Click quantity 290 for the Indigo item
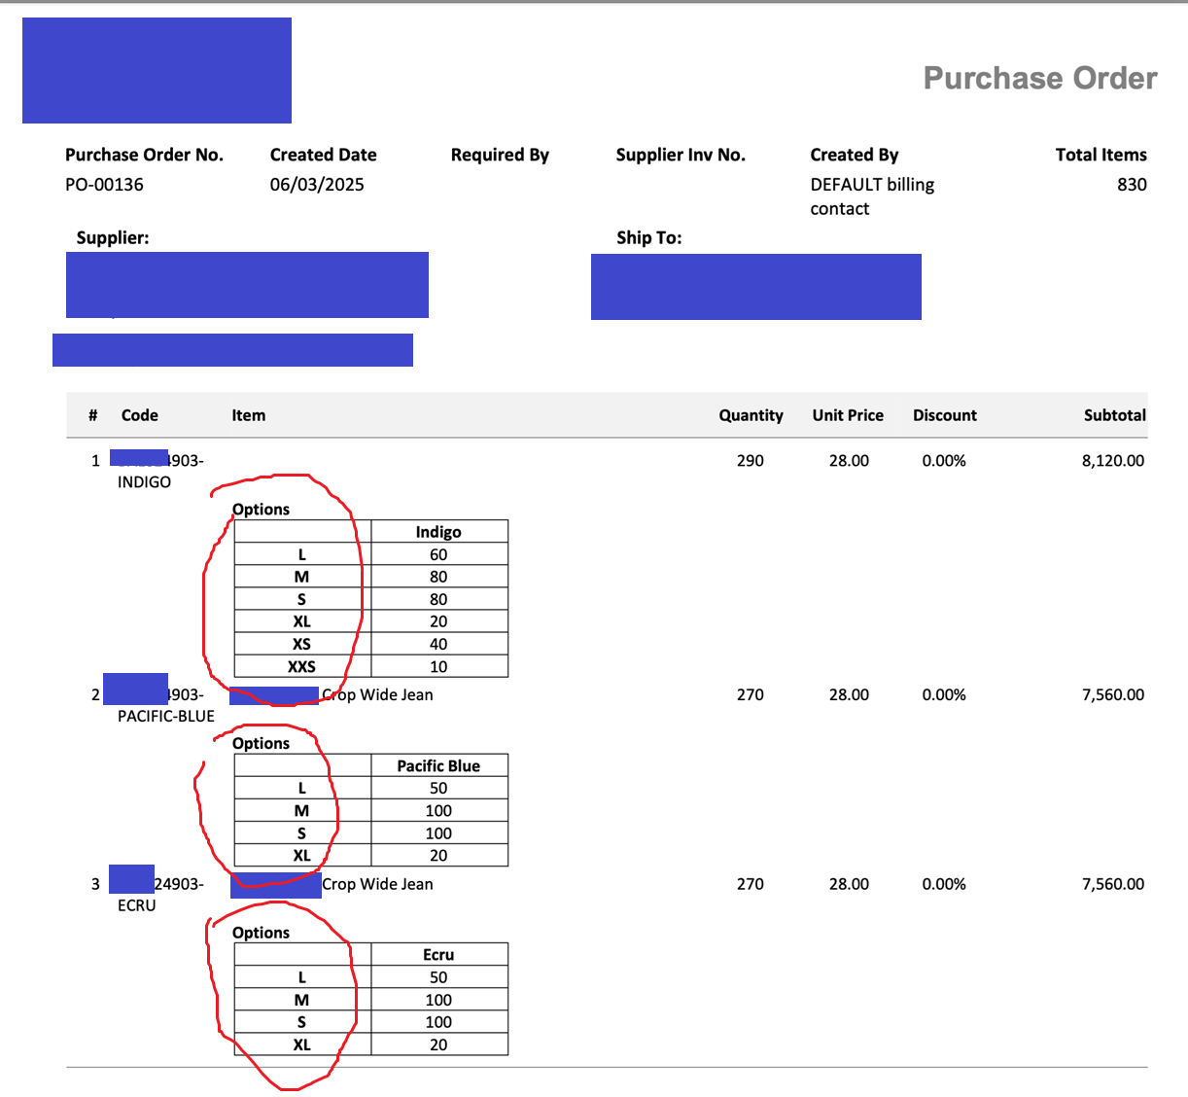 750,461
